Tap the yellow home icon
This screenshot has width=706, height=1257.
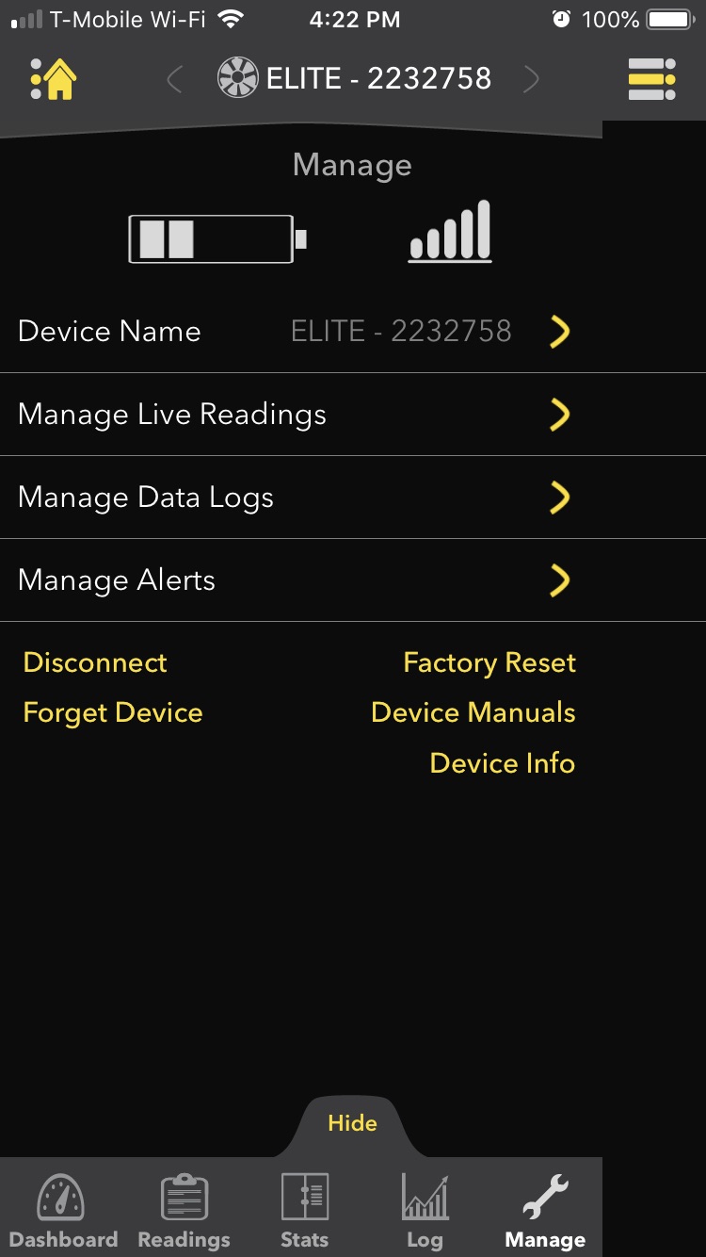tap(54, 80)
